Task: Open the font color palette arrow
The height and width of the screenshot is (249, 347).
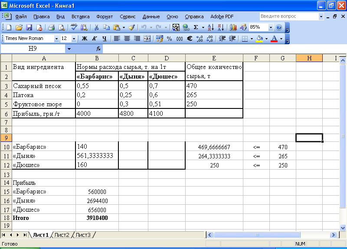Action: (x=281, y=39)
